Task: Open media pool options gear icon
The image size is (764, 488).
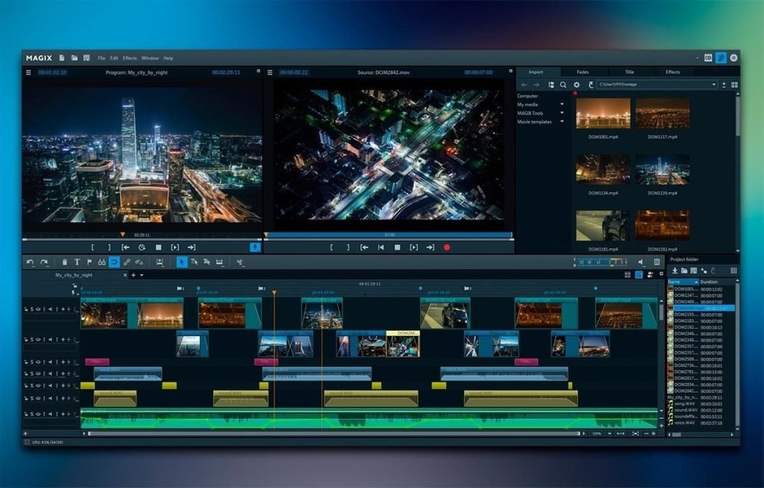Action: pos(577,85)
